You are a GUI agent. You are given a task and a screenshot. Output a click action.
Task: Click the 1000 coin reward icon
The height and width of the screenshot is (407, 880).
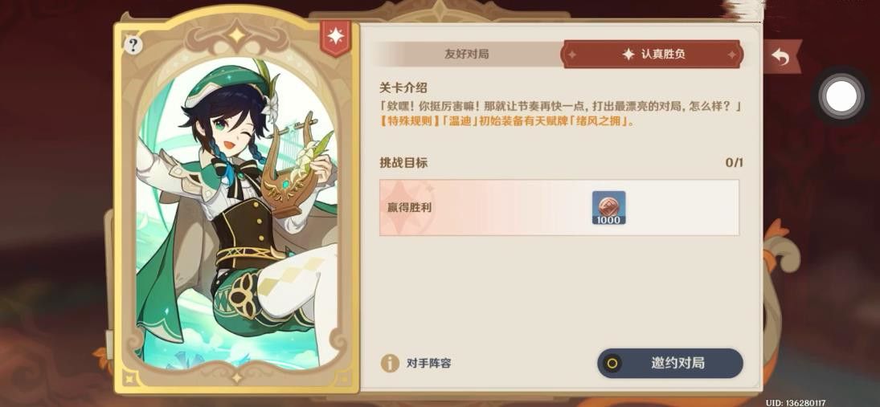pos(608,208)
